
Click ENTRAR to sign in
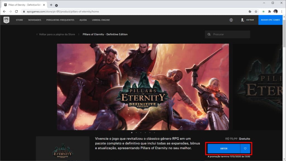pos(250,20)
